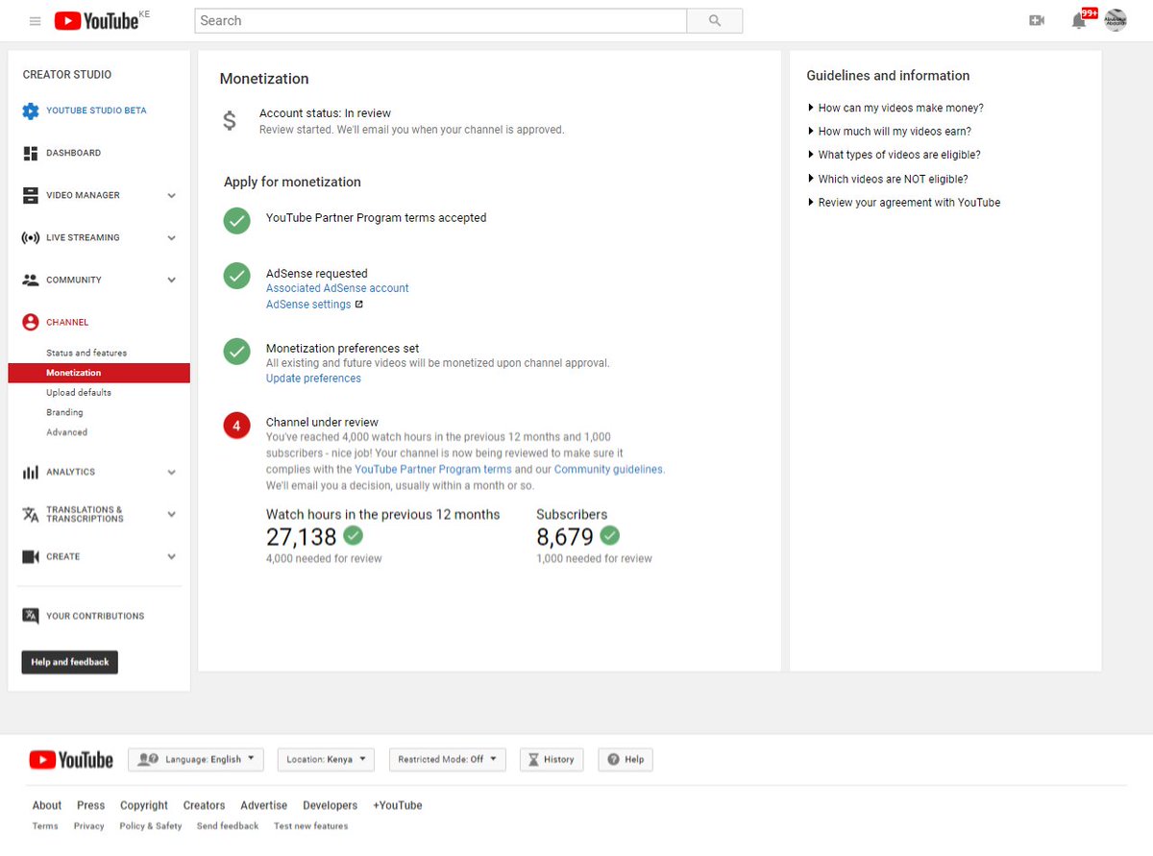Open the notifications bell
Screen dimensions: 1153x856
(1079, 20)
